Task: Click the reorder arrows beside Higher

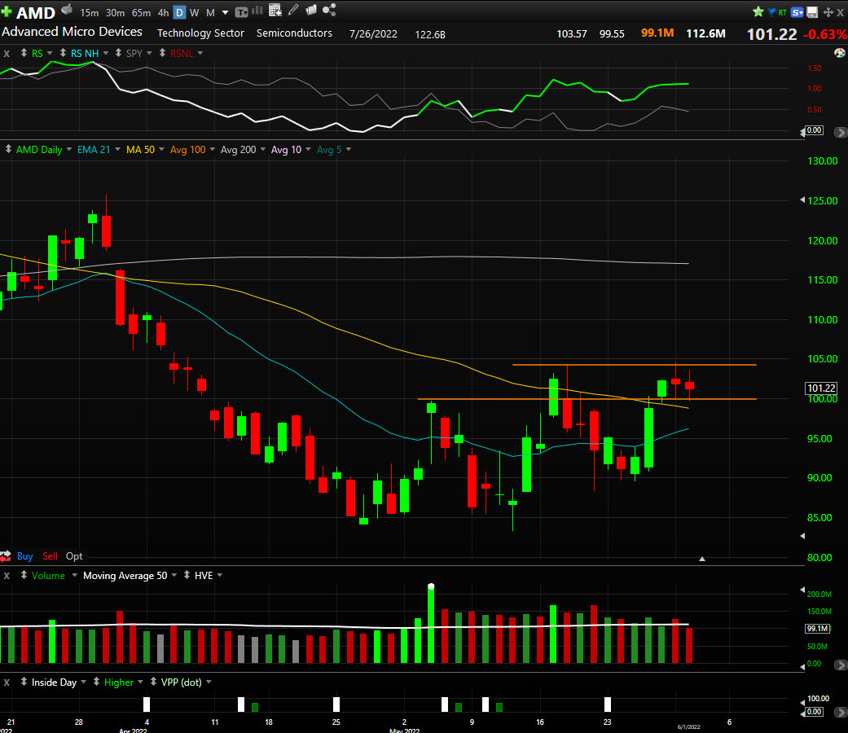Action: point(96,682)
